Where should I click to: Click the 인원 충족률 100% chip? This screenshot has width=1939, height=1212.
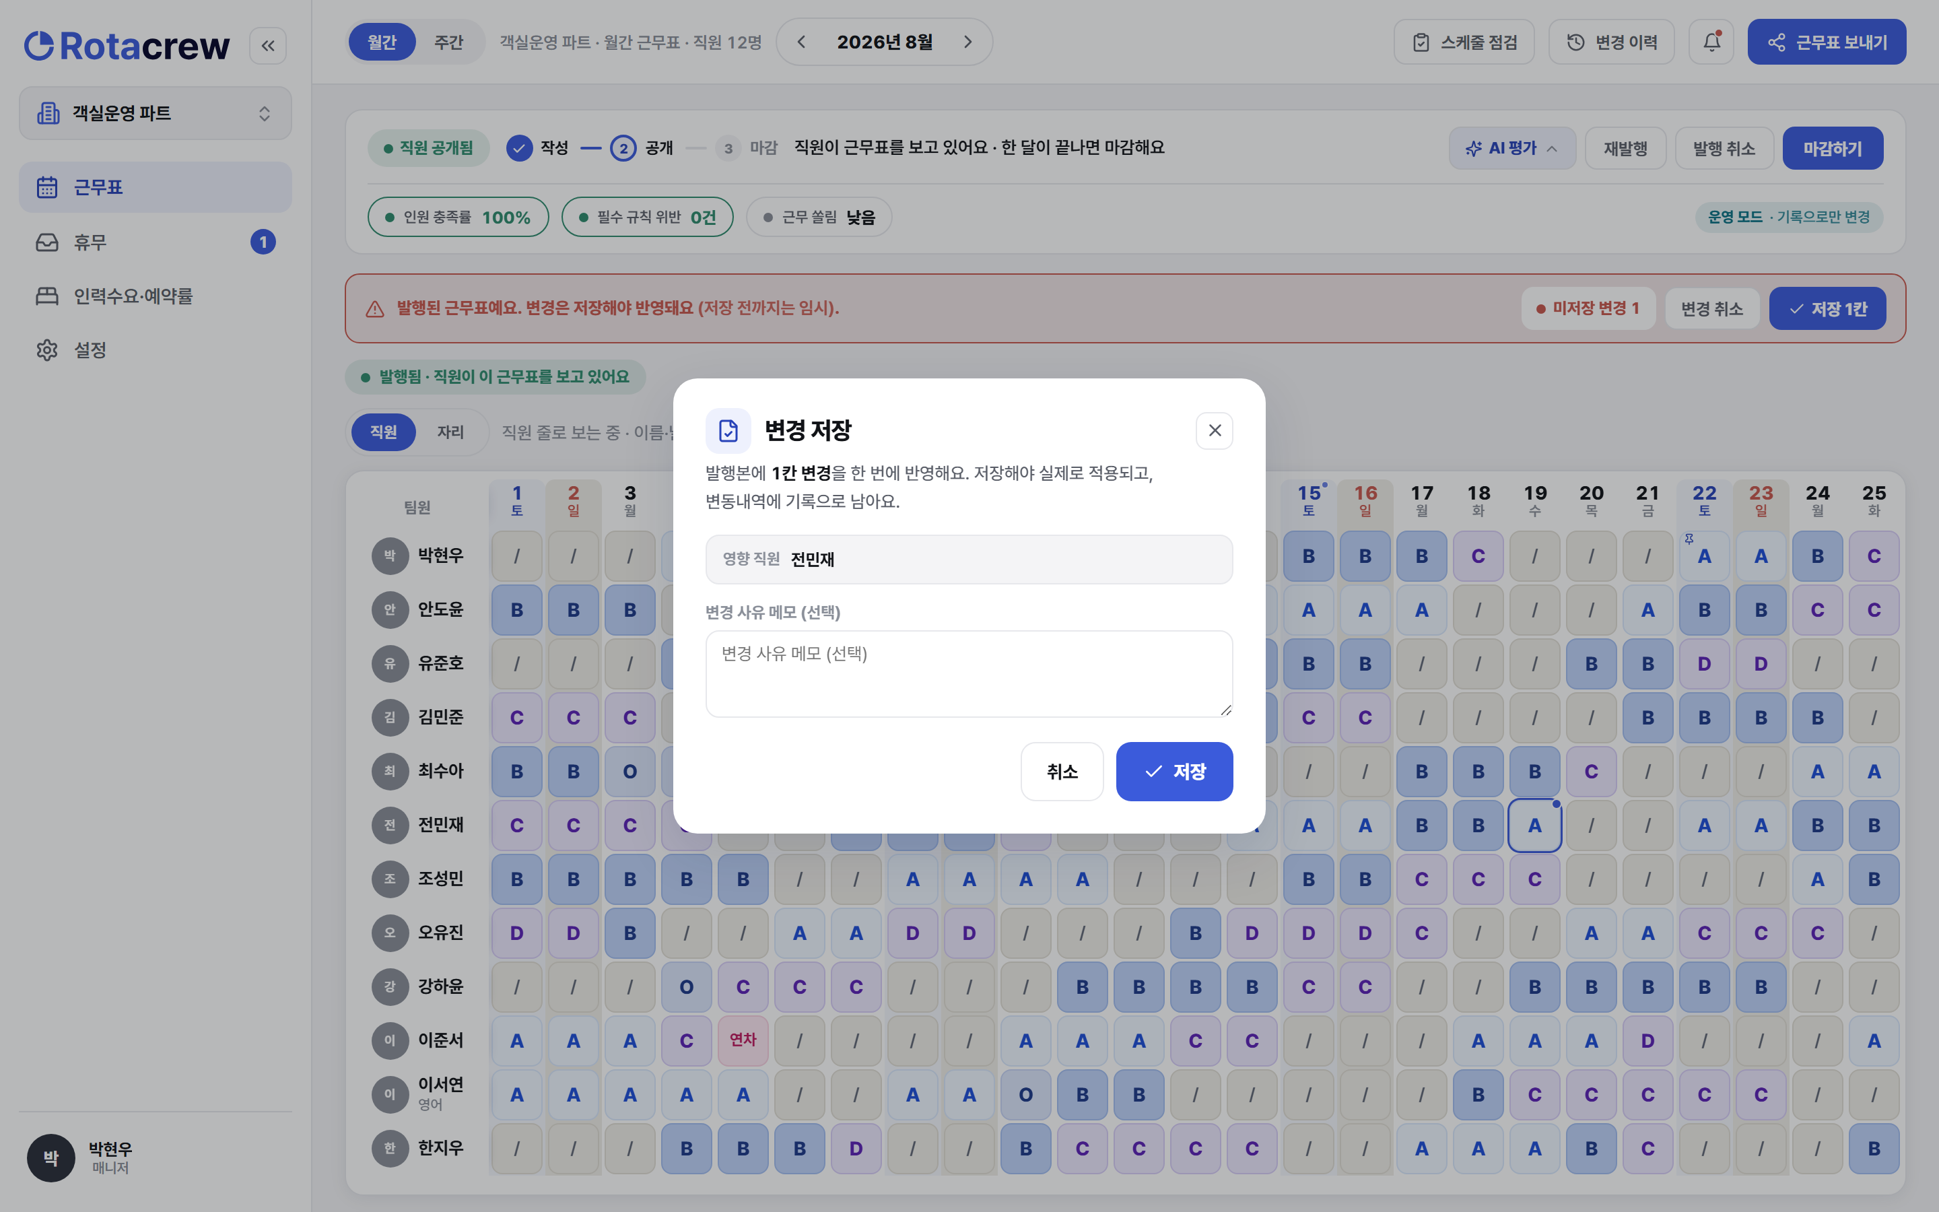458,217
